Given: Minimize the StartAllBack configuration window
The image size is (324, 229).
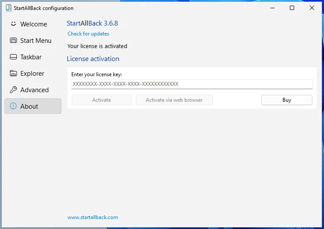Looking at the screenshot, I should click(x=273, y=8).
